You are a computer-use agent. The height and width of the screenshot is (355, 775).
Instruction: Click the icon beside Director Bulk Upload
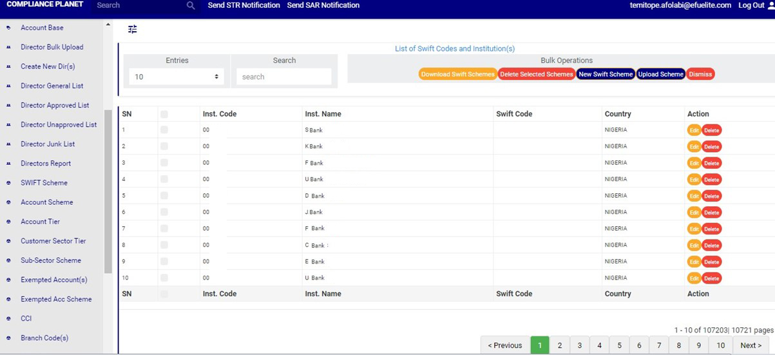coord(8,48)
